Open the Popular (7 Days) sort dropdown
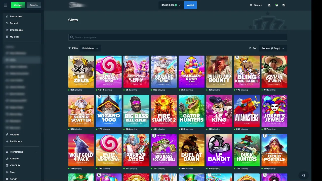The height and width of the screenshot is (181, 322). (273, 48)
